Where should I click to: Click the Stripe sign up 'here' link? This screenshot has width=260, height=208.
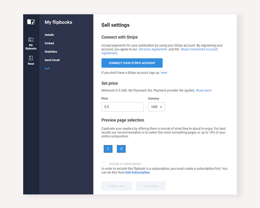(x=164, y=73)
